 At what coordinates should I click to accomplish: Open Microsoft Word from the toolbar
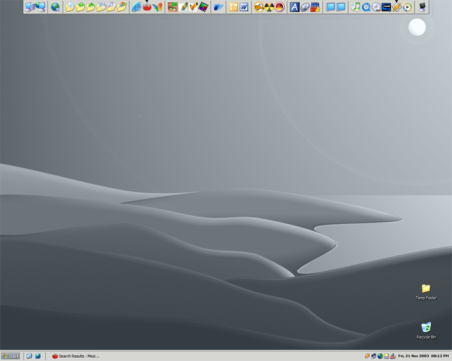pyautogui.click(x=244, y=7)
